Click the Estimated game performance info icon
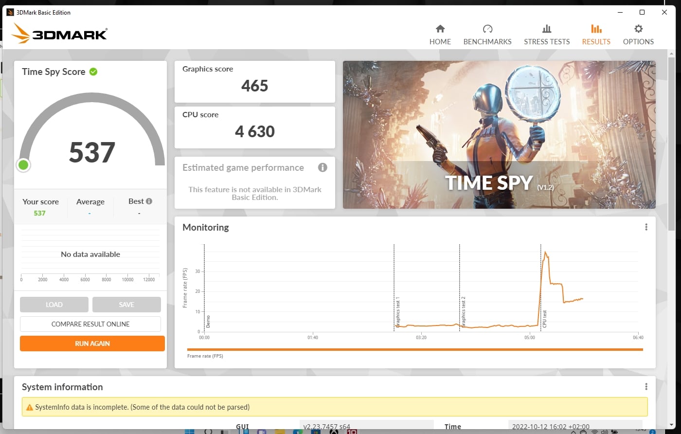This screenshot has height=434, width=681. [x=322, y=167]
